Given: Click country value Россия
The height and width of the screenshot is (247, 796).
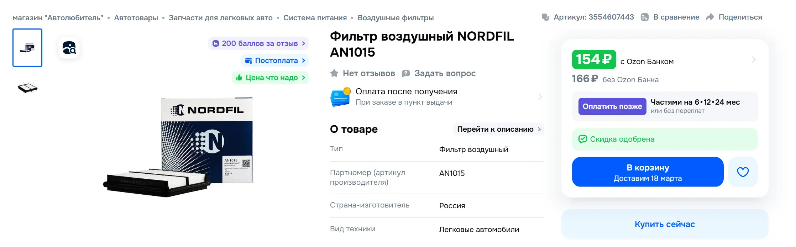Looking at the screenshot, I should [x=452, y=206].
